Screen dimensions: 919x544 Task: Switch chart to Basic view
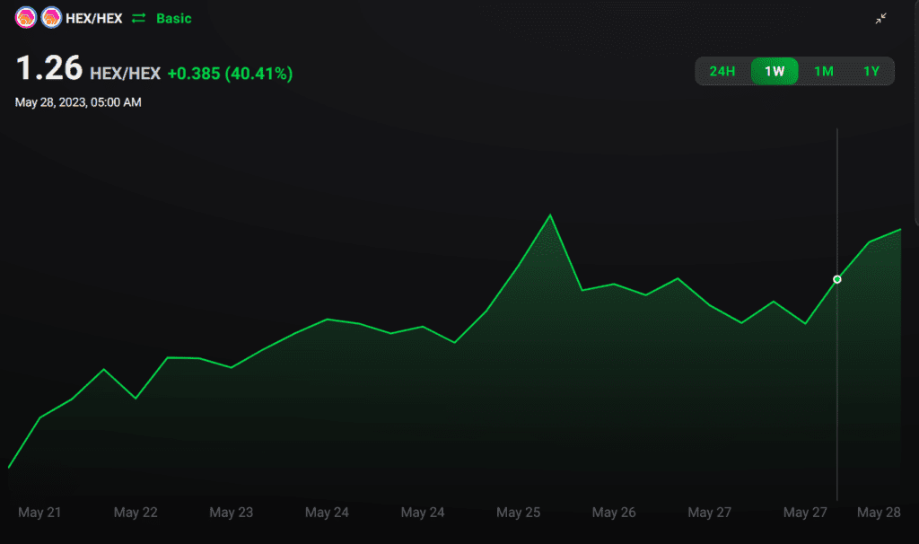(174, 18)
